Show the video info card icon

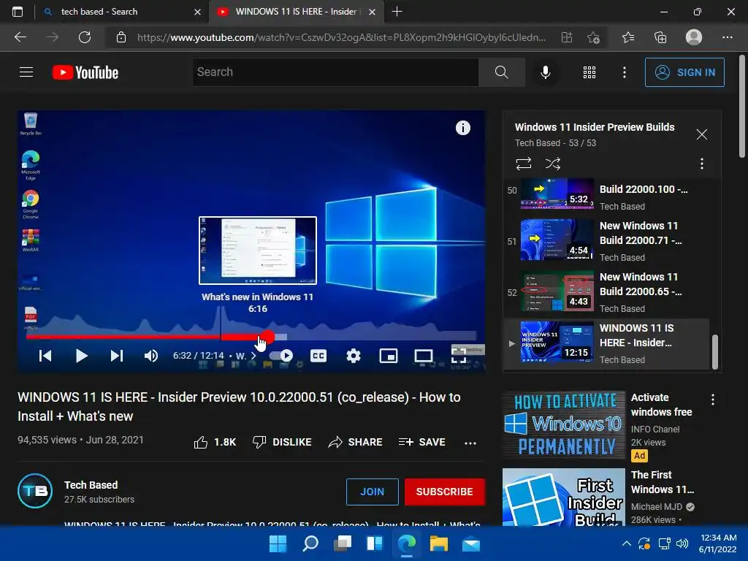[462, 128]
